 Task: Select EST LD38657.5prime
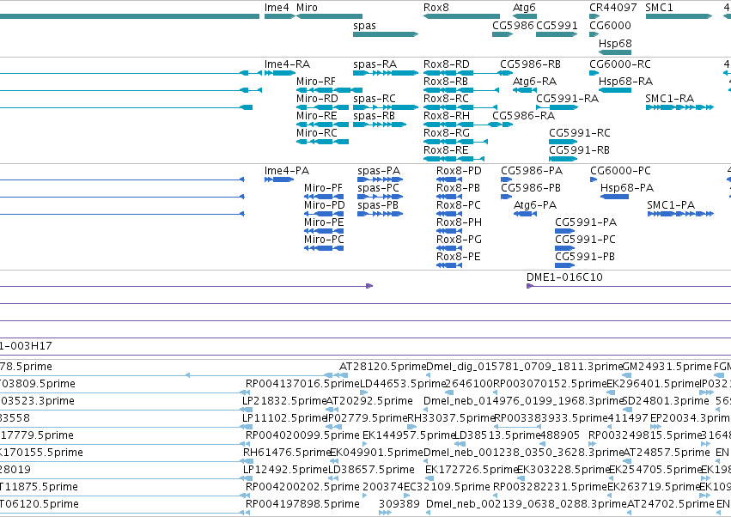pos(371,470)
